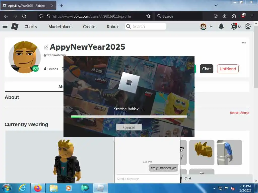Select the blue-sleeved arm item thumbnail
This screenshot has width=258, height=193.
[229, 153]
